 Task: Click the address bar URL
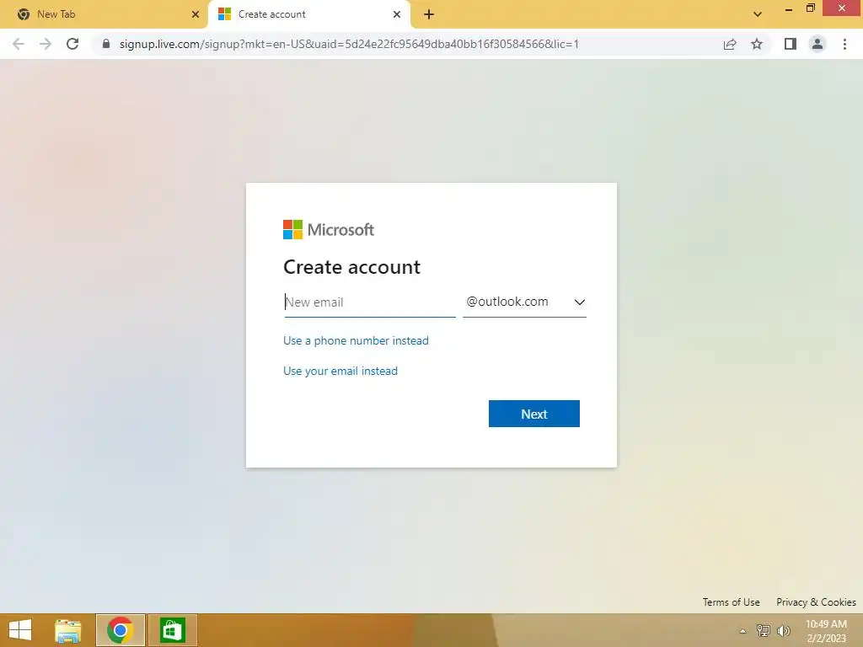click(349, 44)
